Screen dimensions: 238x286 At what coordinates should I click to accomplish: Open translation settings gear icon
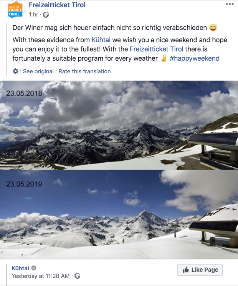[x=15, y=71]
